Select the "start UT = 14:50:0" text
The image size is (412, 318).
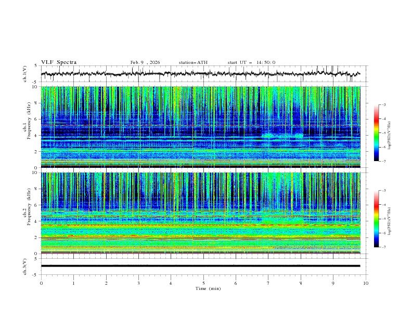tap(251, 62)
